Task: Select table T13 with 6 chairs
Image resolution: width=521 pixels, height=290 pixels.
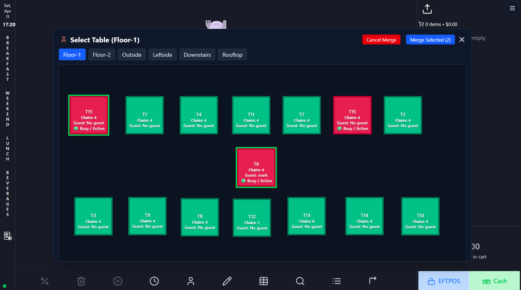Action: coord(307,216)
